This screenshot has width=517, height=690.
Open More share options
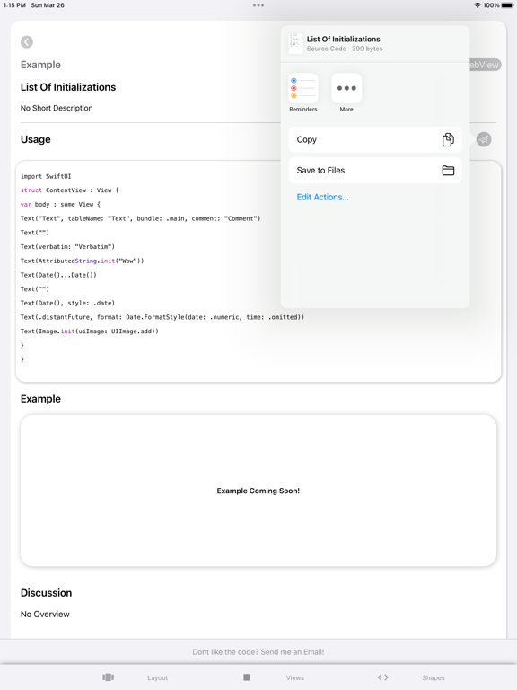[x=346, y=93]
